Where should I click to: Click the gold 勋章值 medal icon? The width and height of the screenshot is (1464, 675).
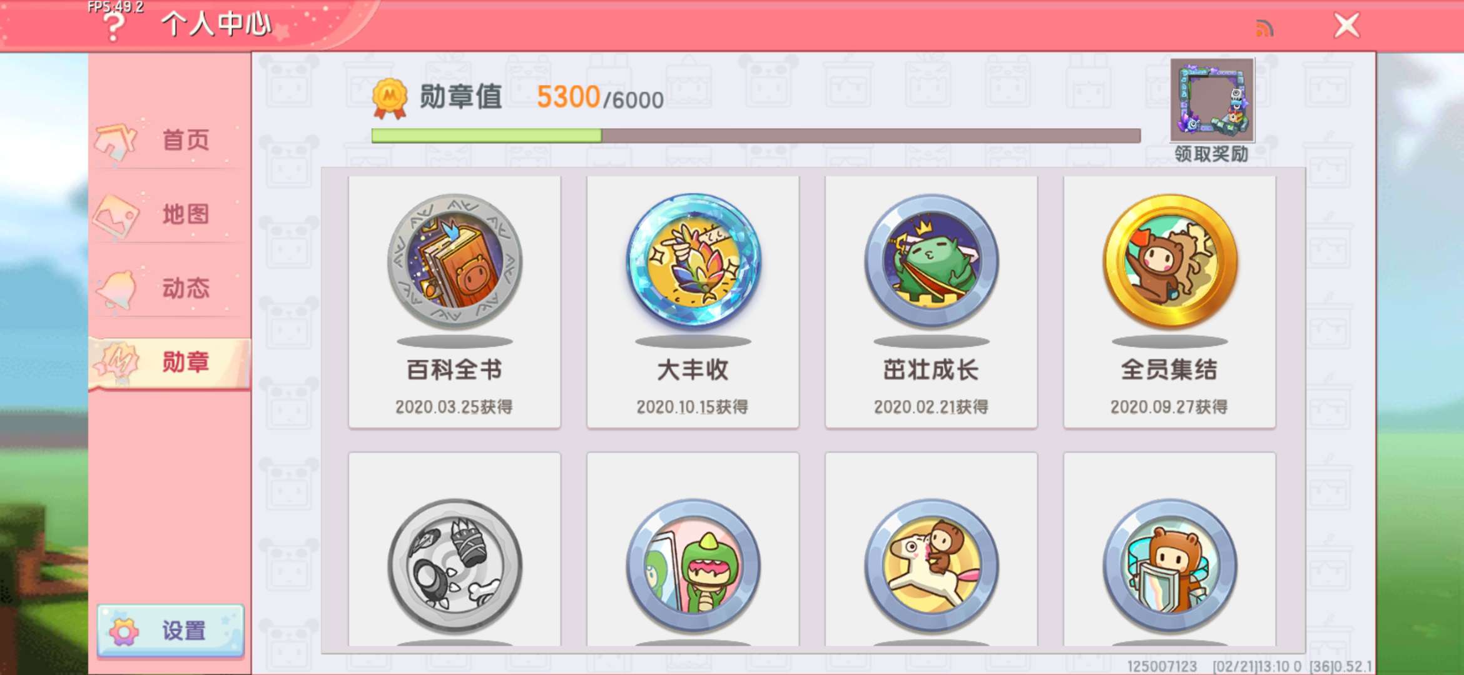coord(389,98)
